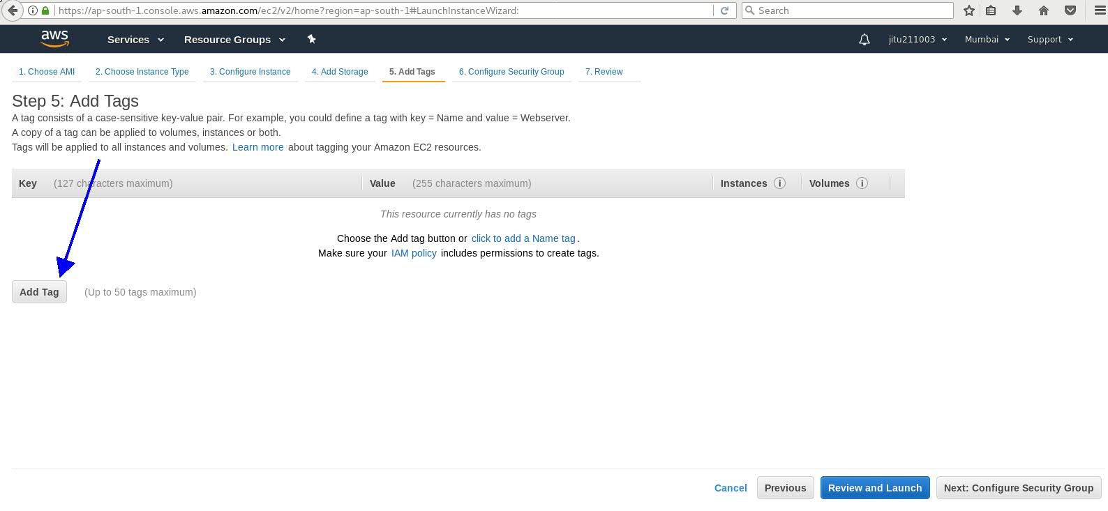
Task: Open the IAM policy link
Action: (x=414, y=253)
